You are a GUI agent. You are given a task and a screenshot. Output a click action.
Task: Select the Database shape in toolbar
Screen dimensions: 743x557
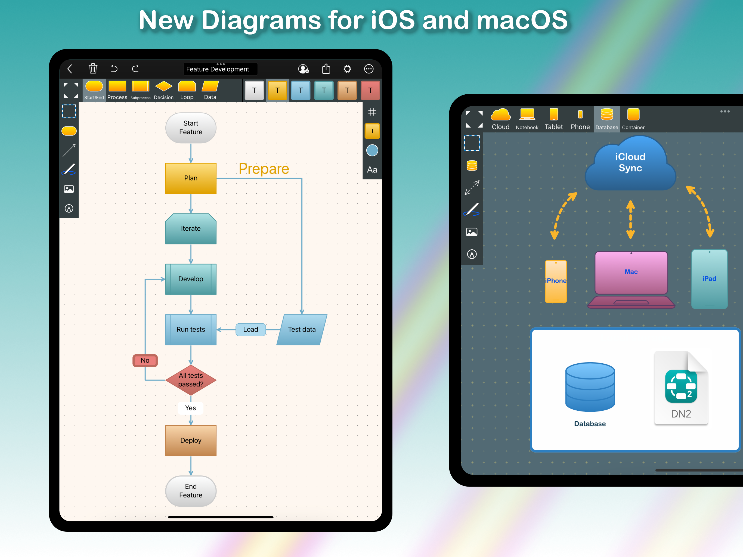(607, 119)
